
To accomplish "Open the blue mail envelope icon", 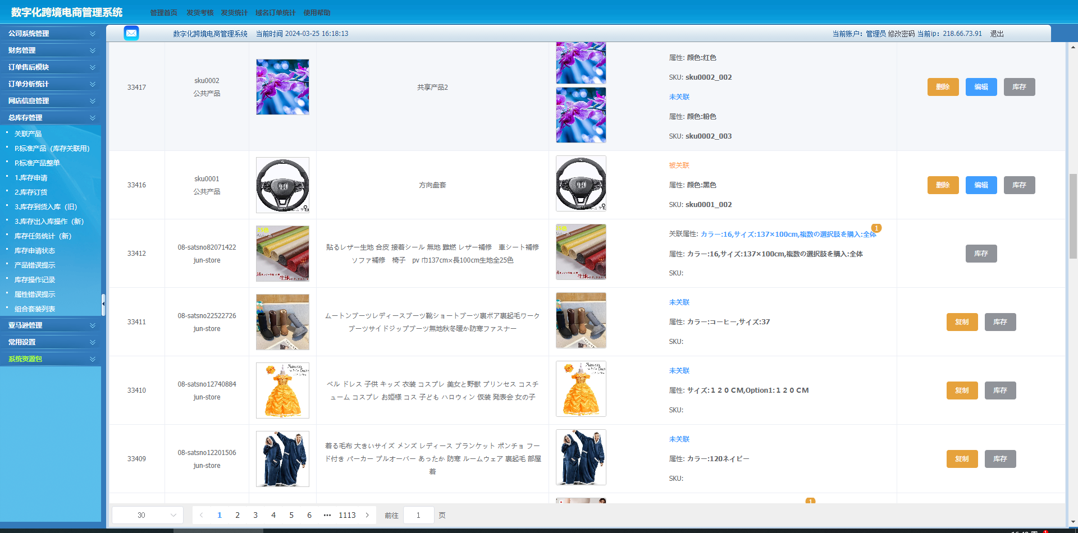I will 131,34.
